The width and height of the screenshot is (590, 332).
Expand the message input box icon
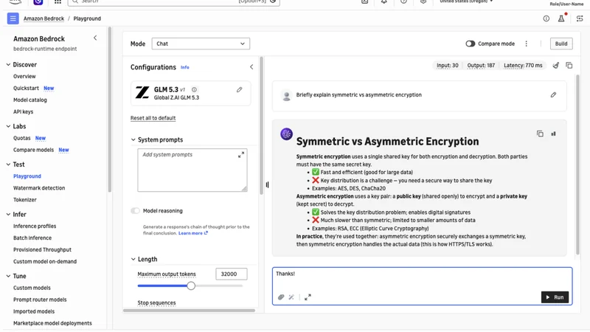(x=308, y=297)
